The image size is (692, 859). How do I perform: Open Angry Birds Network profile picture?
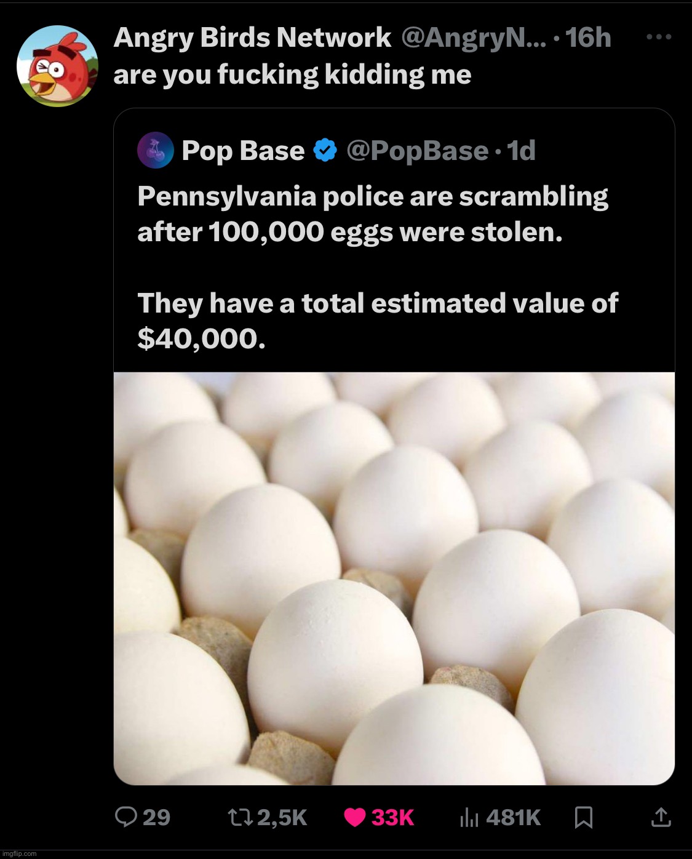(x=57, y=66)
